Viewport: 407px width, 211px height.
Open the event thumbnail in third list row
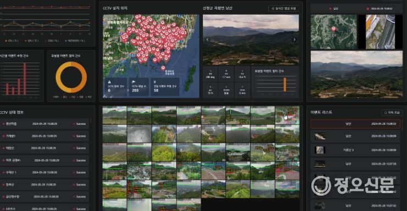click(x=320, y=150)
